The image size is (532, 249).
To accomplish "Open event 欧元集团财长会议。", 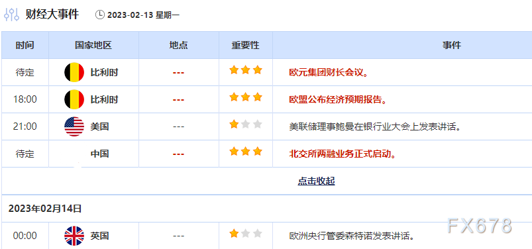I will 329,73.
